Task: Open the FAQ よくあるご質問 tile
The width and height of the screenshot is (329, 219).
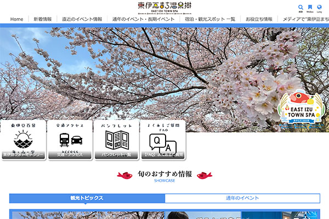Action: [x=163, y=140]
